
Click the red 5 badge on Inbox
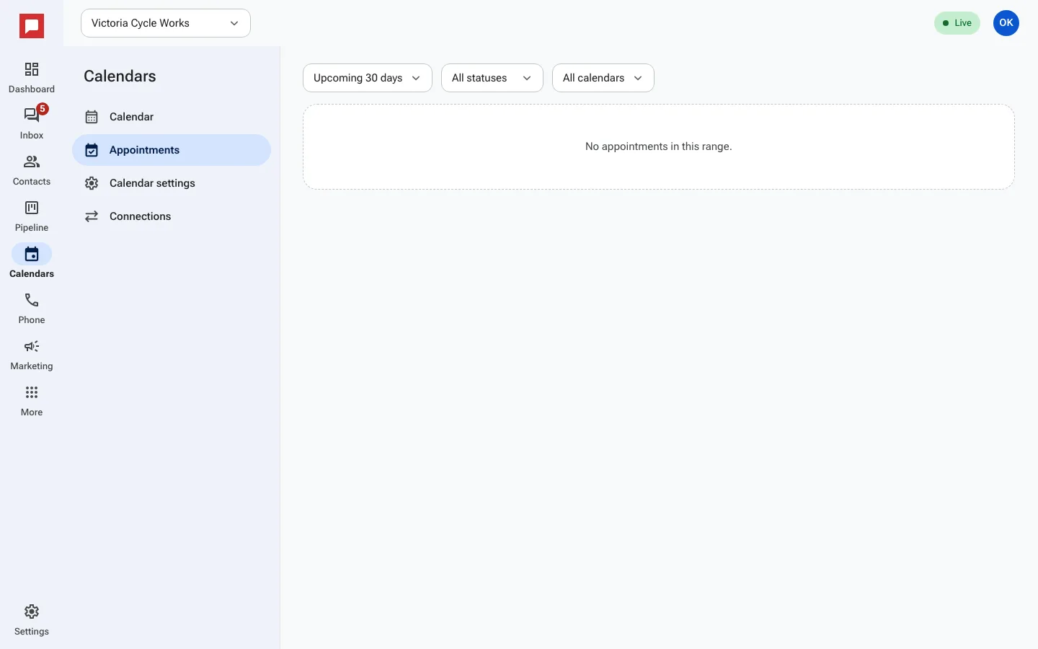click(x=43, y=109)
